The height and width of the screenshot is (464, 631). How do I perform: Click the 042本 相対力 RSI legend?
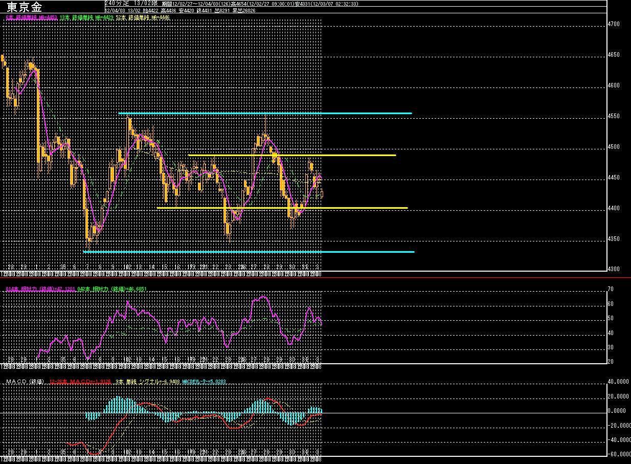[112, 289]
